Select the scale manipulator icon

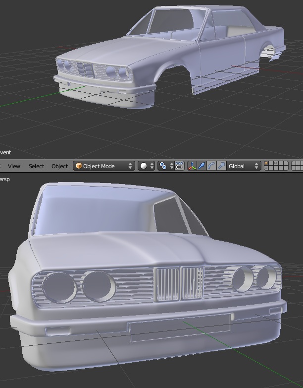coord(221,166)
